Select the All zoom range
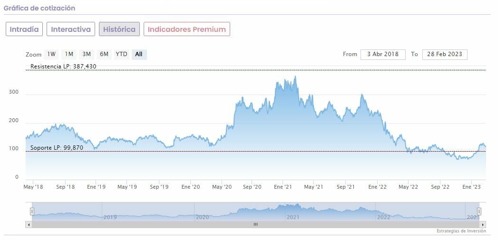 (x=139, y=54)
